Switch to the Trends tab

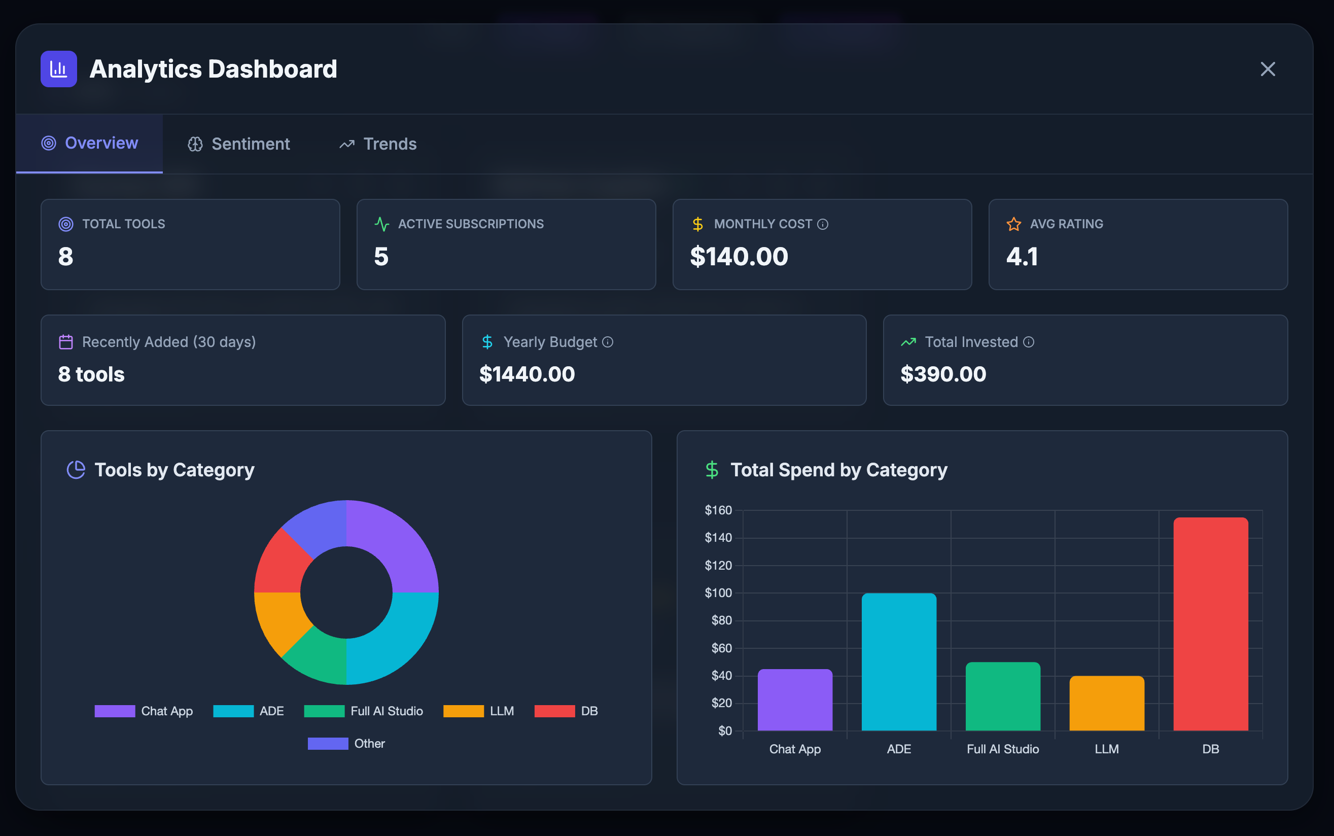(377, 144)
